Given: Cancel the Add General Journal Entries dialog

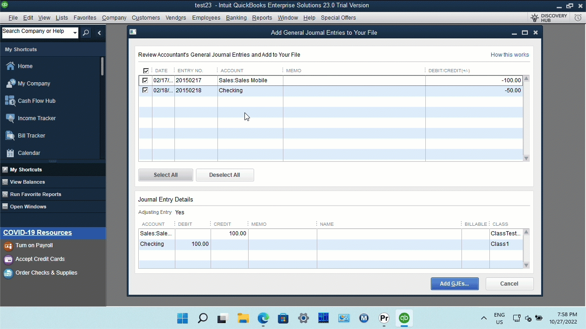Looking at the screenshot, I should tap(509, 284).
